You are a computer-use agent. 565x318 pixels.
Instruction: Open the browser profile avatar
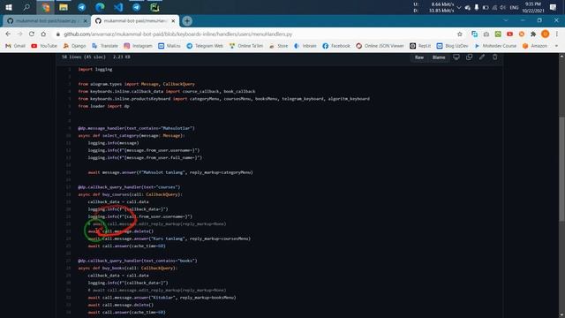pos(546,34)
